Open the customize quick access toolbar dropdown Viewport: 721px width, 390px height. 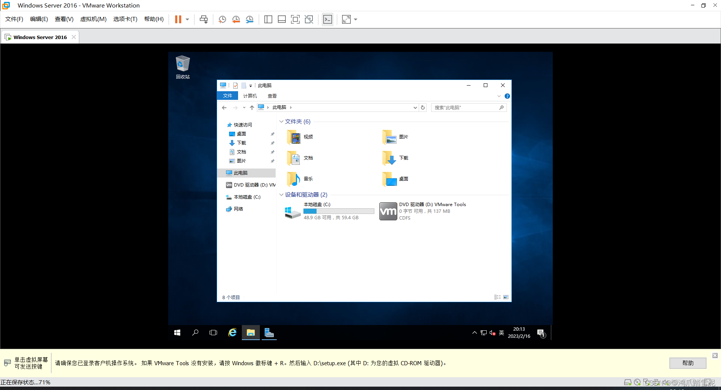coord(250,86)
